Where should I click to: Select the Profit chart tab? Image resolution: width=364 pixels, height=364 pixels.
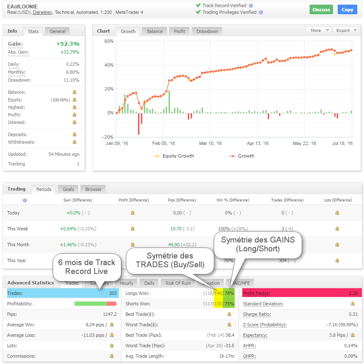179,31
